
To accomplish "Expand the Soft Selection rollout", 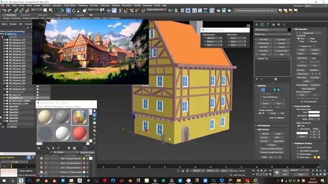I will (272, 126).
